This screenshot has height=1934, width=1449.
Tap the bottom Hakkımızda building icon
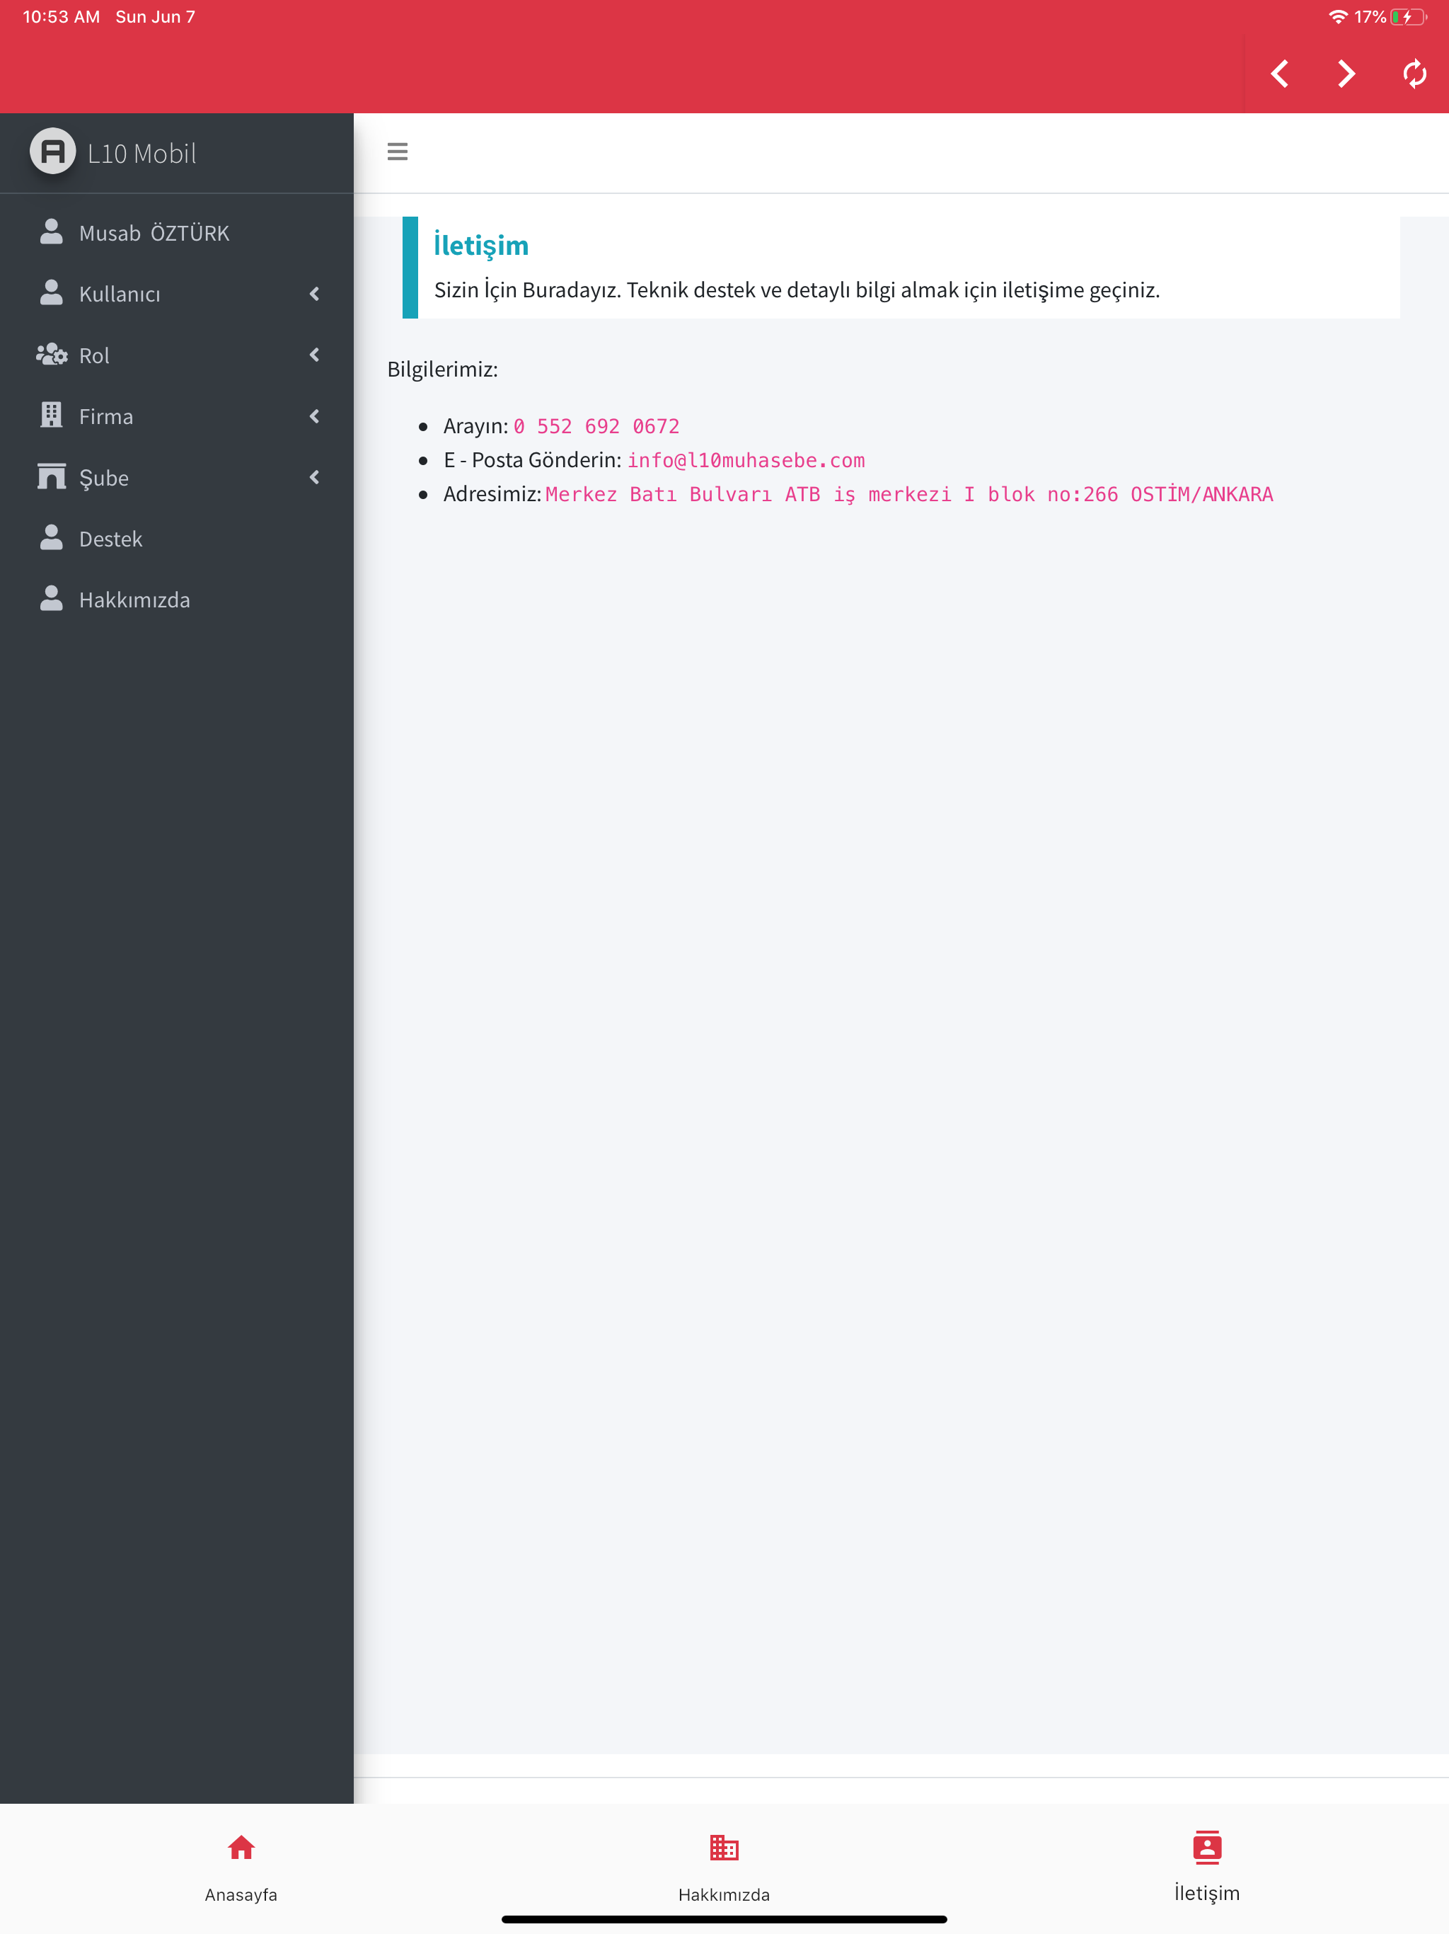coord(724,1848)
